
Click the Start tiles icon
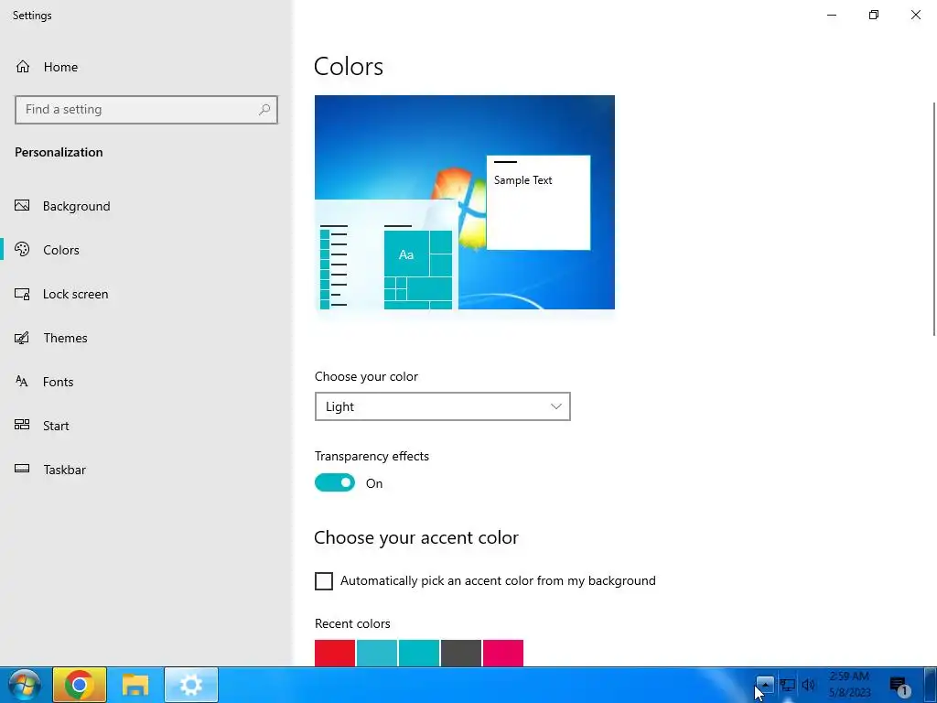click(x=22, y=425)
